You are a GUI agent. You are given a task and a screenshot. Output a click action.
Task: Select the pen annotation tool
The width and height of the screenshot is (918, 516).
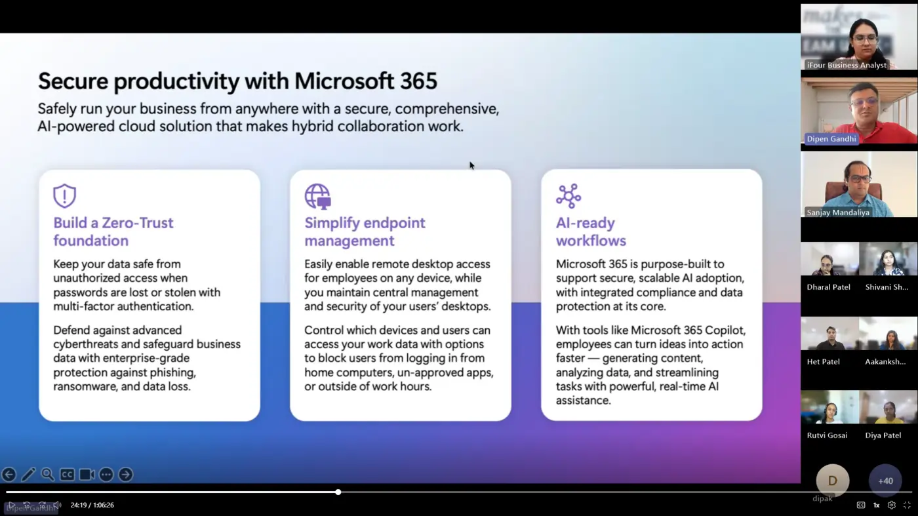tap(28, 474)
